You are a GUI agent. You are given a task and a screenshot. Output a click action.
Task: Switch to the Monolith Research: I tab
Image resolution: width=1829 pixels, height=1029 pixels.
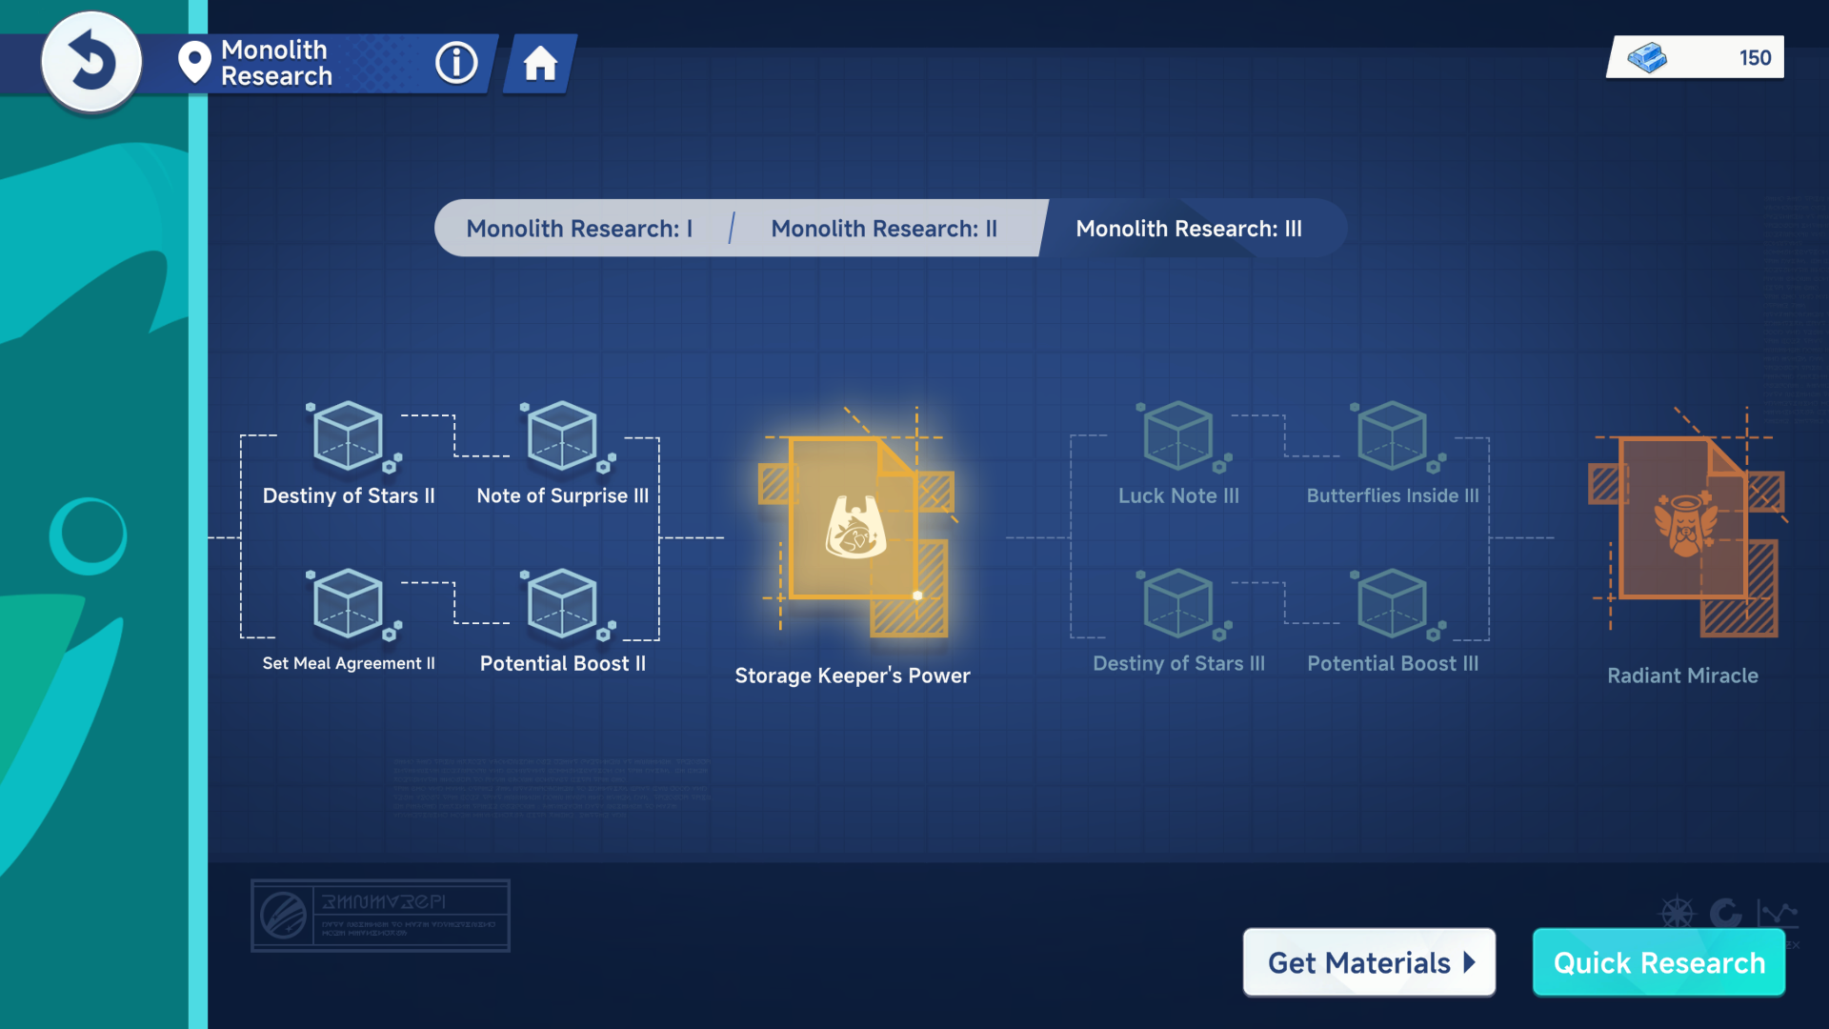pos(579,229)
